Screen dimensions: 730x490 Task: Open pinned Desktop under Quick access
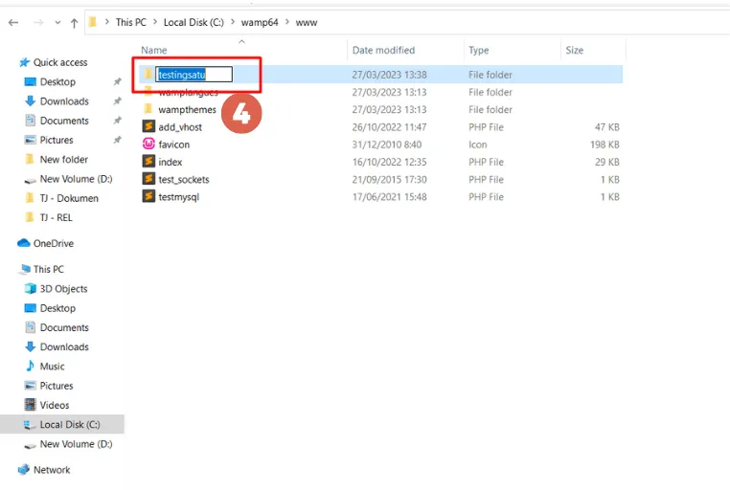(57, 81)
